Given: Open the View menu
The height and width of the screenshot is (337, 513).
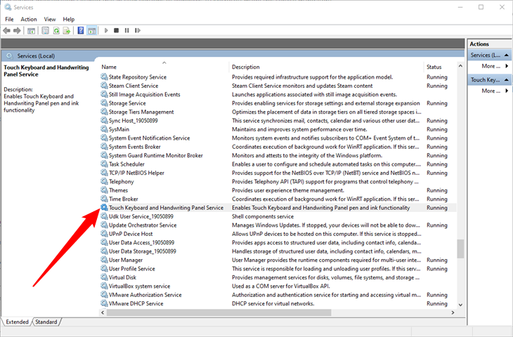Looking at the screenshot, I should pos(50,19).
